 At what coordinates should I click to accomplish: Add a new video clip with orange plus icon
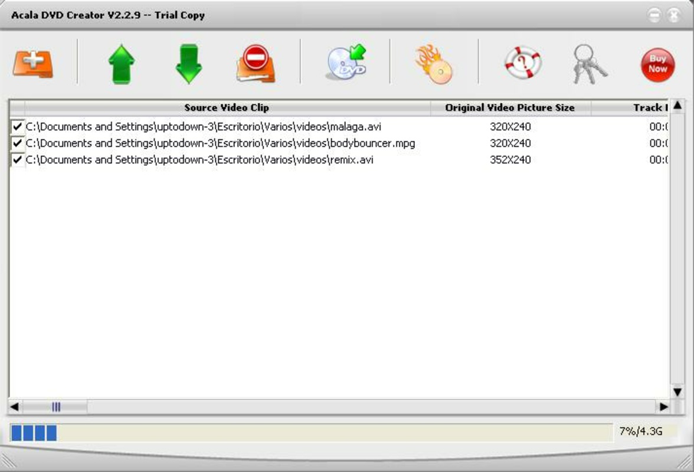point(33,64)
